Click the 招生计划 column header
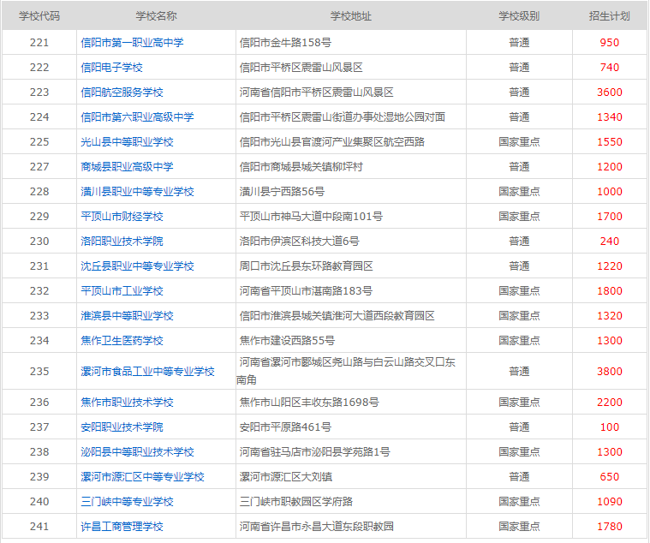The height and width of the screenshot is (543, 650). (x=609, y=16)
